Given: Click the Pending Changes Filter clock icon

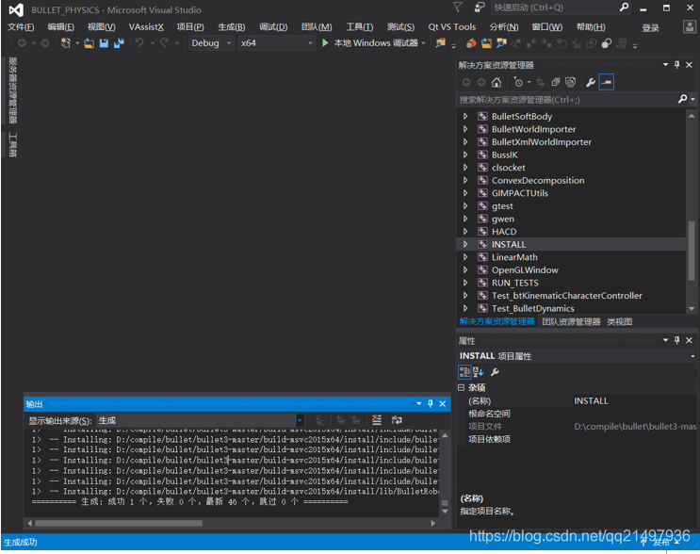Looking at the screenshot, I should [518, 82].
